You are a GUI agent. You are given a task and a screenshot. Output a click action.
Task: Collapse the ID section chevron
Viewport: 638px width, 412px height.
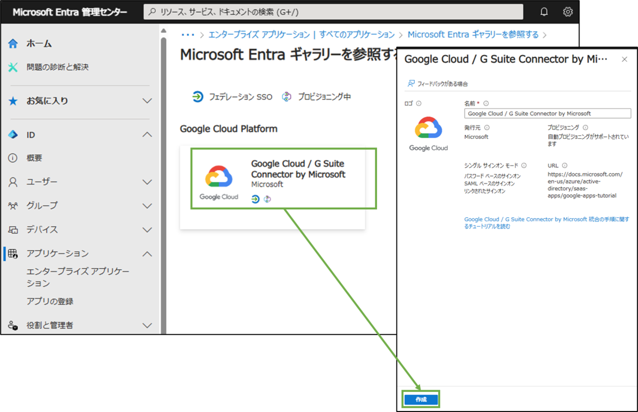[x=147, y=135]
